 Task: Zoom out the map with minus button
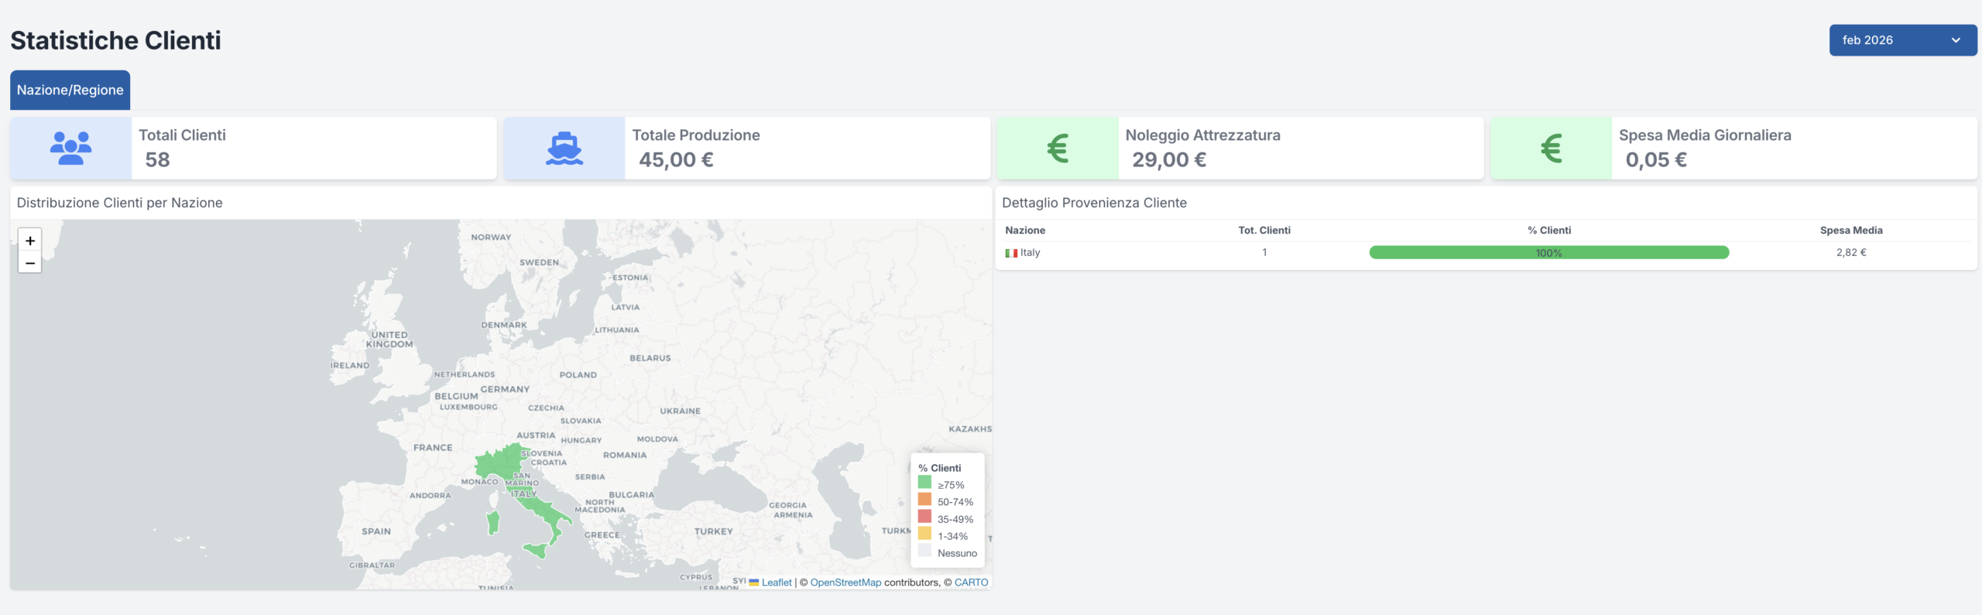tap(29, 263)
